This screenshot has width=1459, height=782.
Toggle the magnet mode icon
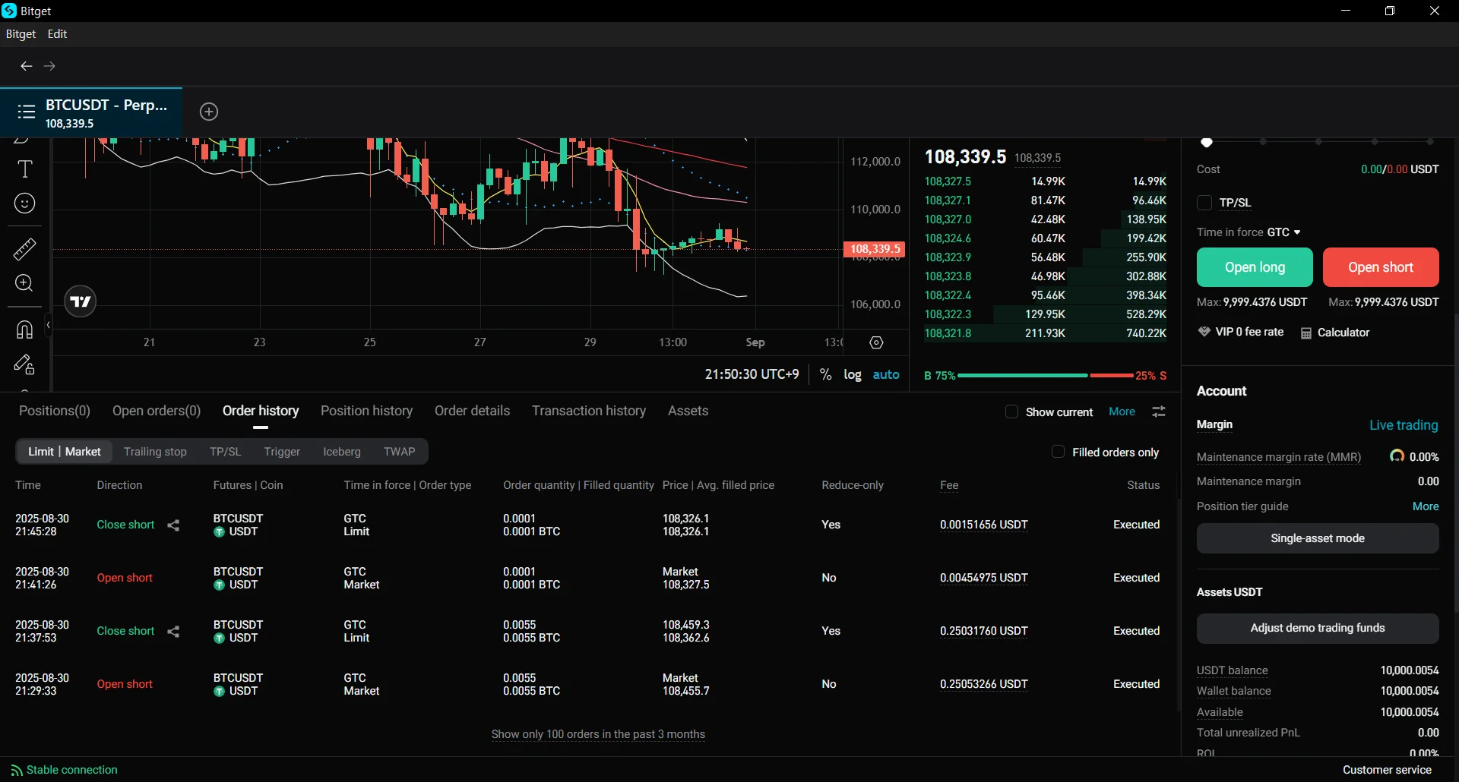coord(24,330)
